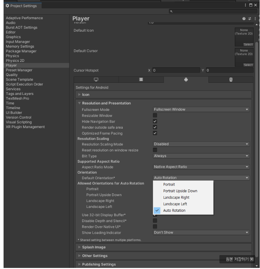Open TextMesh Pro settings

point(17,98)
